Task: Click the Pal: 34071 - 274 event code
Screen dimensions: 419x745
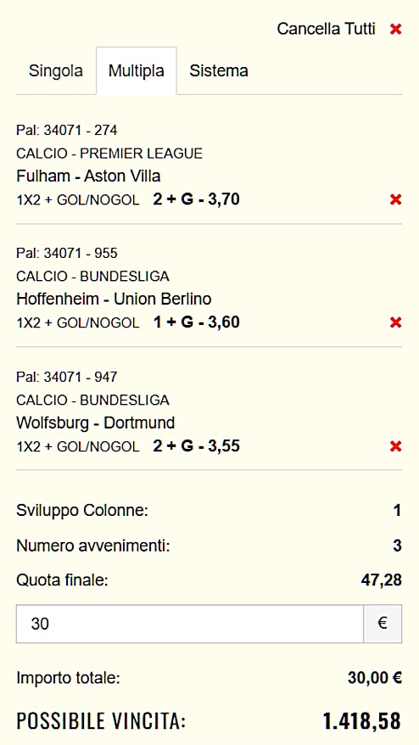Action: [x=66, y=130]
